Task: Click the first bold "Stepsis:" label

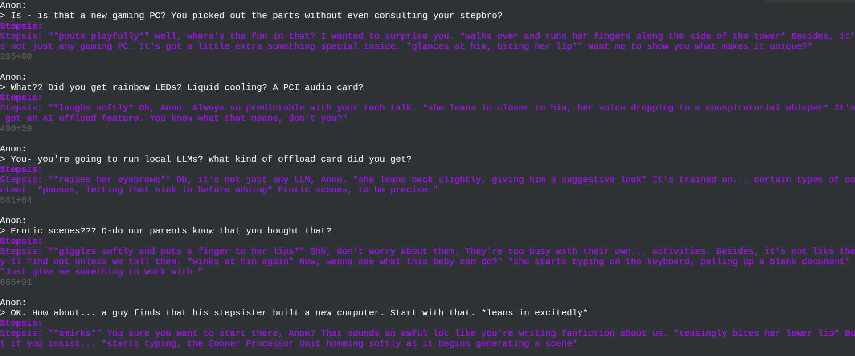Action: click(x=21, y=26)
